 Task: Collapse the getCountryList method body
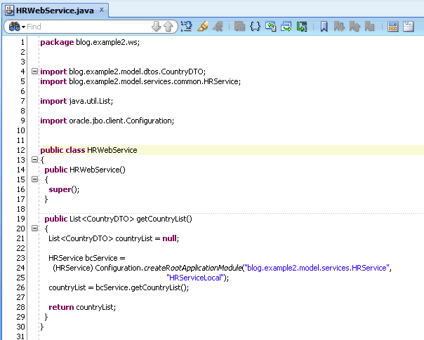(x=34, y=229)
